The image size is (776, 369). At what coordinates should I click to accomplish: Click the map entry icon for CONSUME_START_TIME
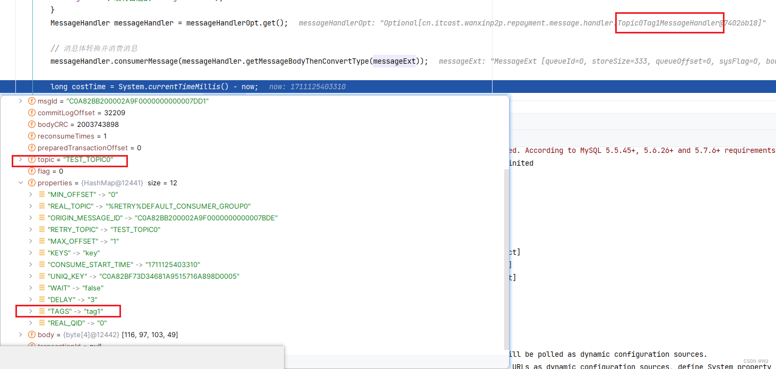click(x=42, y=264)
